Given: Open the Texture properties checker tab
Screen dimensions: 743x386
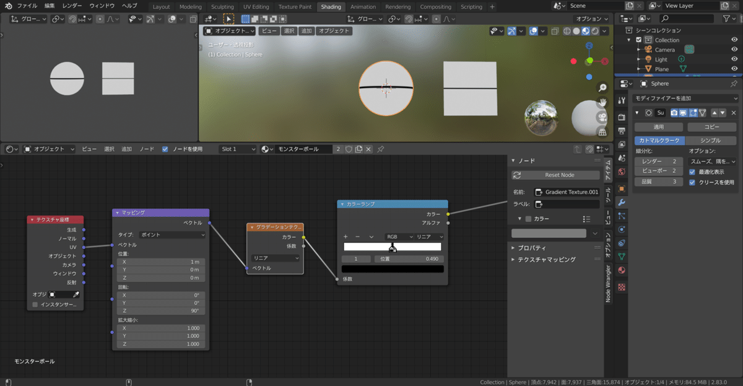Looking at the screenshot, I should [x=622, y=287].
